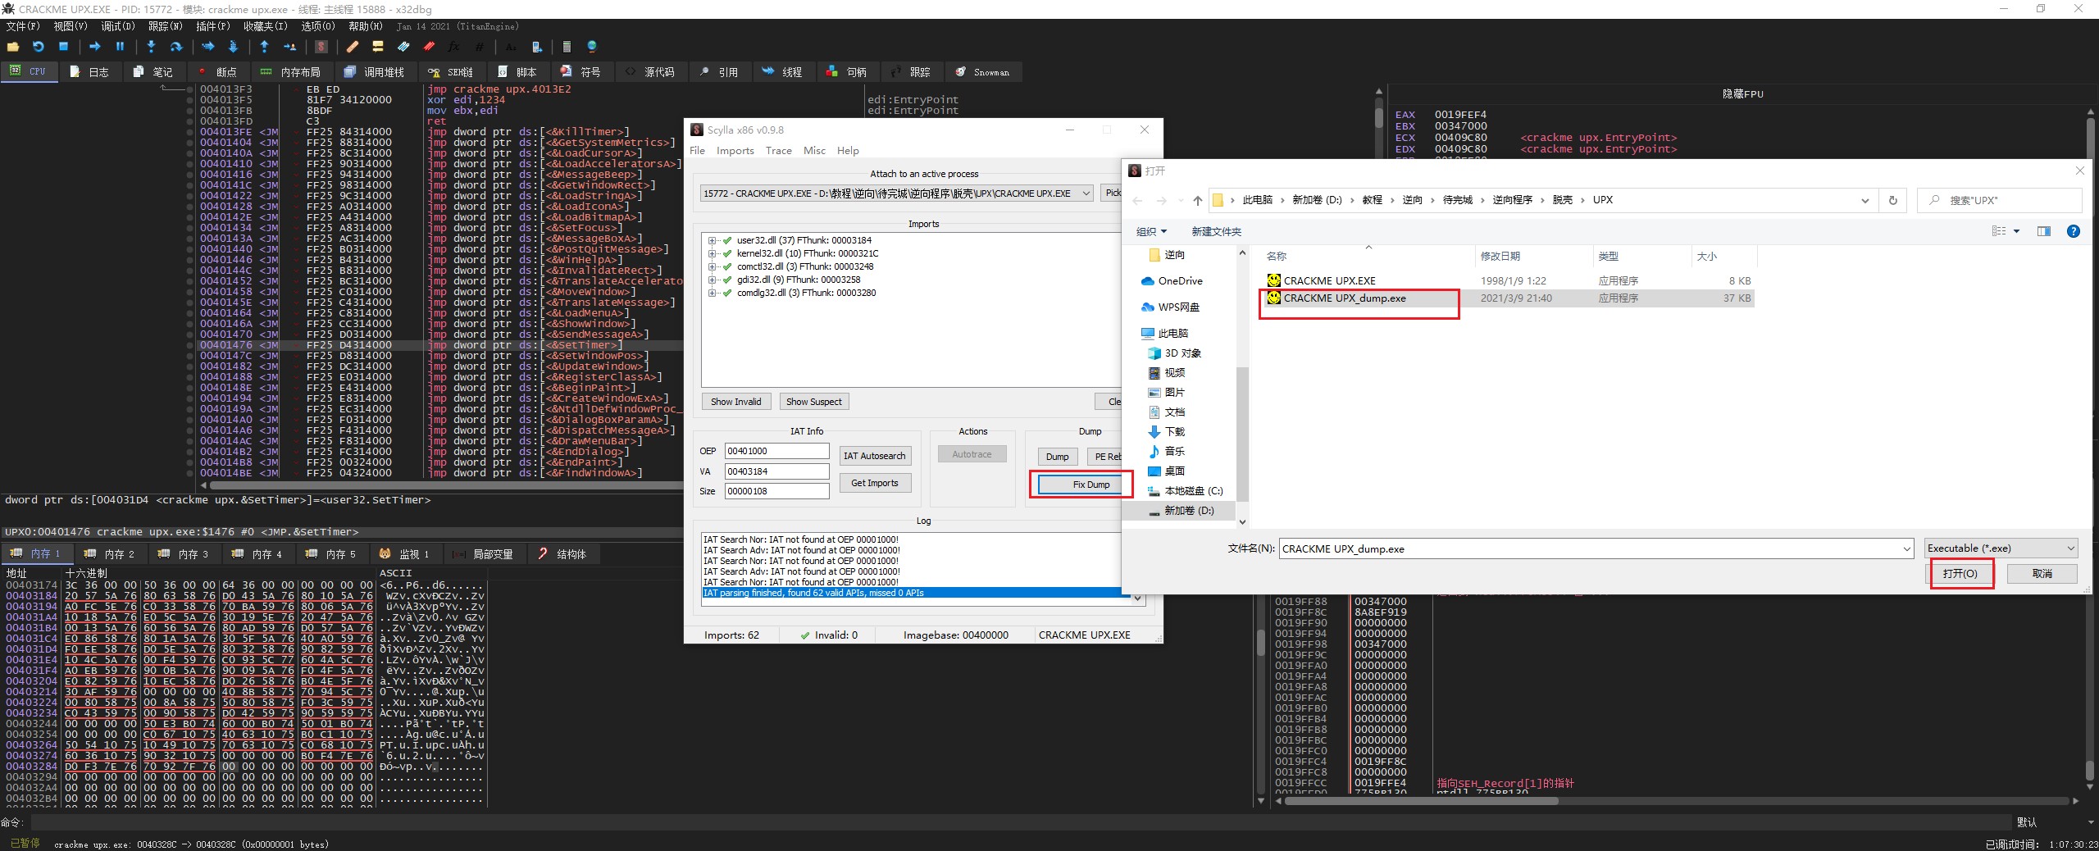
Task: Click the help question mark icon
Action: [x=2073, y=231]
